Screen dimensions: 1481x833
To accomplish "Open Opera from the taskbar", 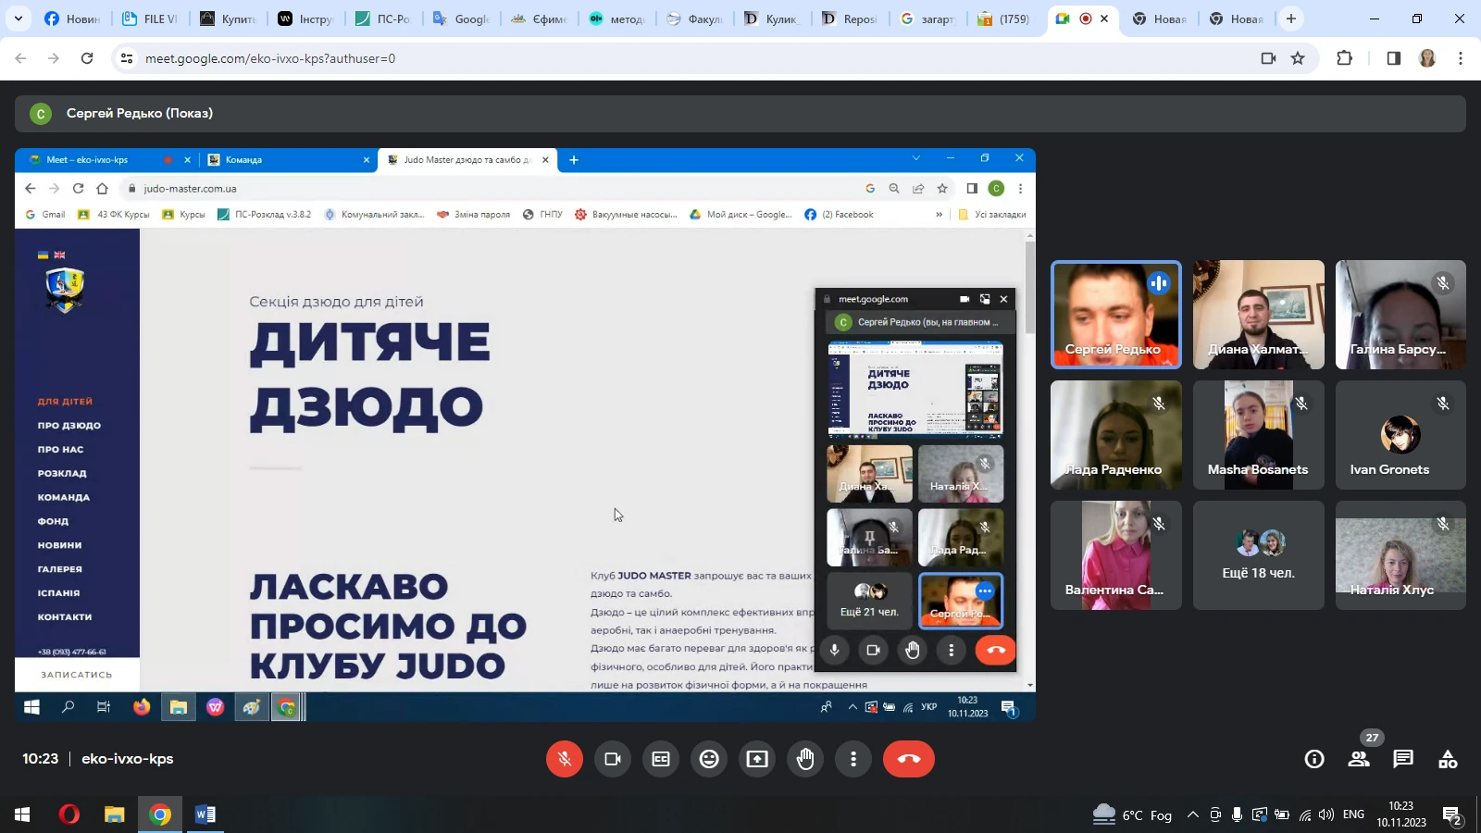I will click(x=68, y=814).
